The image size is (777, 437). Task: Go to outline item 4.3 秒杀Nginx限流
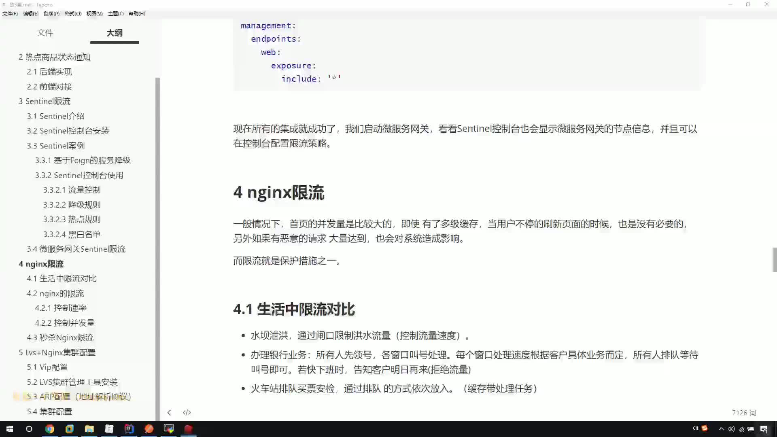click(x=60, y=337)
